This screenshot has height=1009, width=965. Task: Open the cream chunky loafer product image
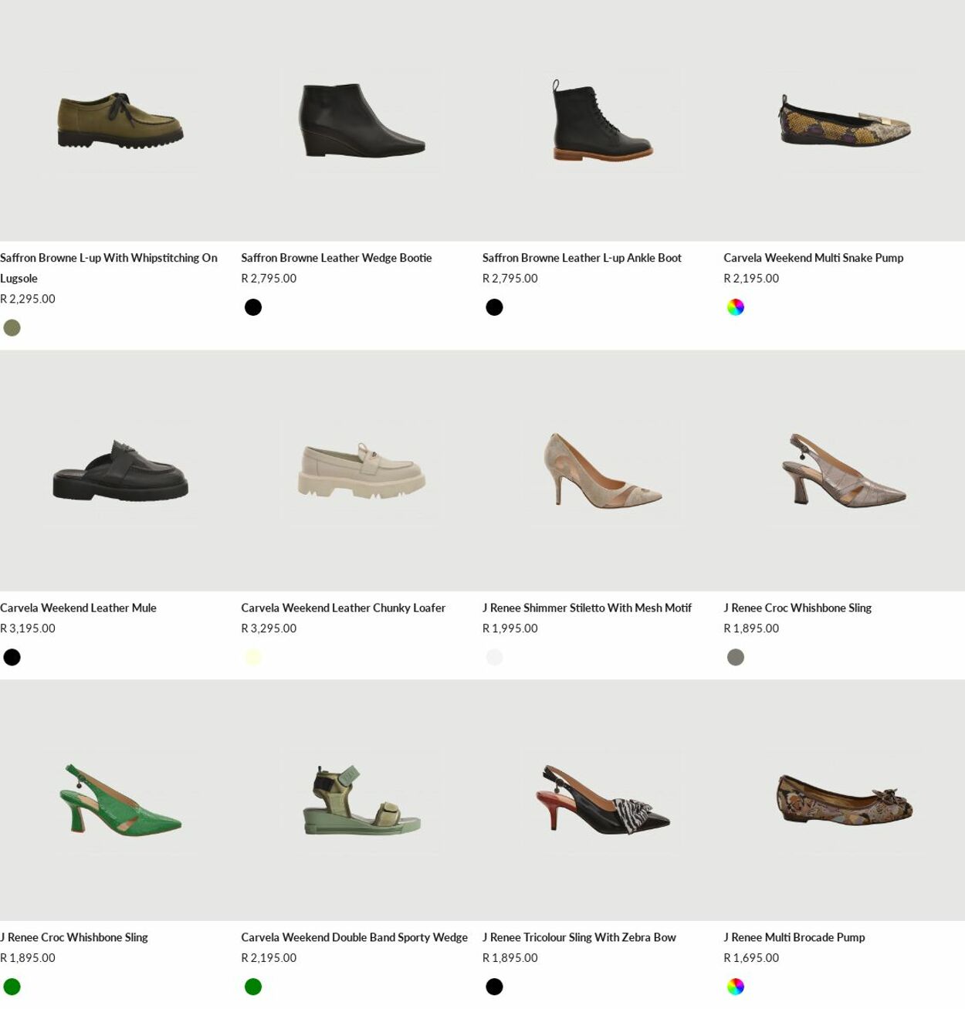(361, 471)
